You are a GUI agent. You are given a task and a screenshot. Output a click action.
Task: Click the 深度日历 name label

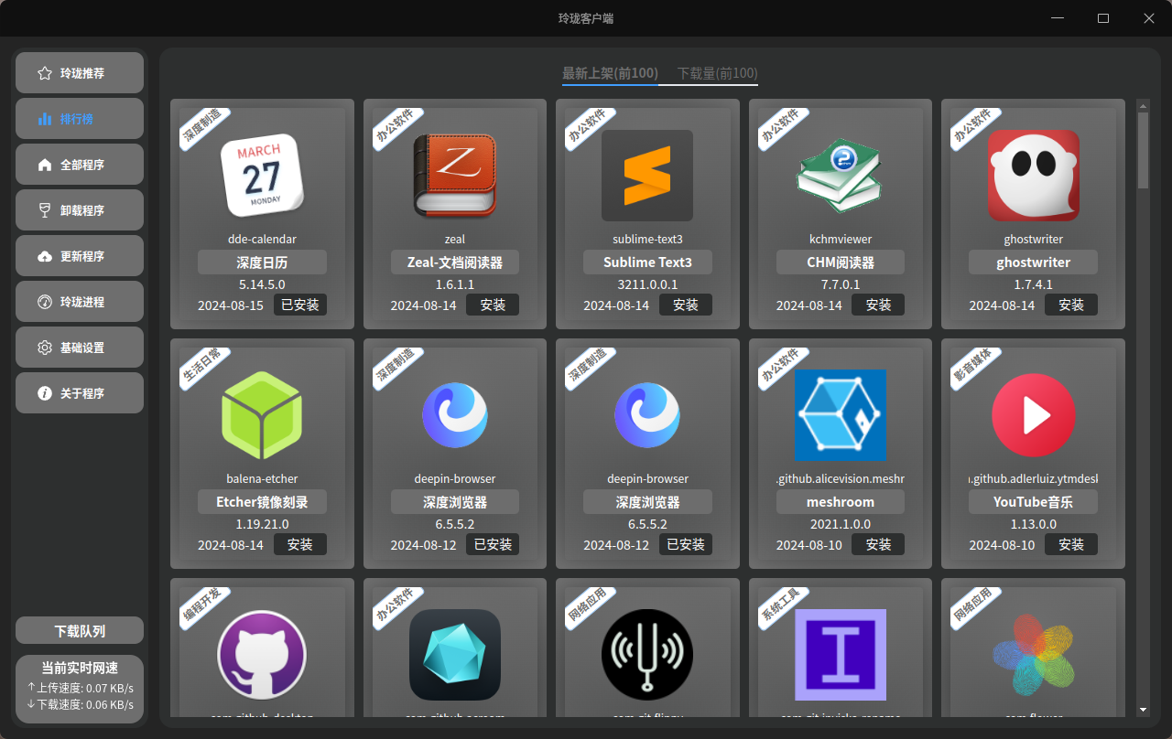tap(262, 262)
